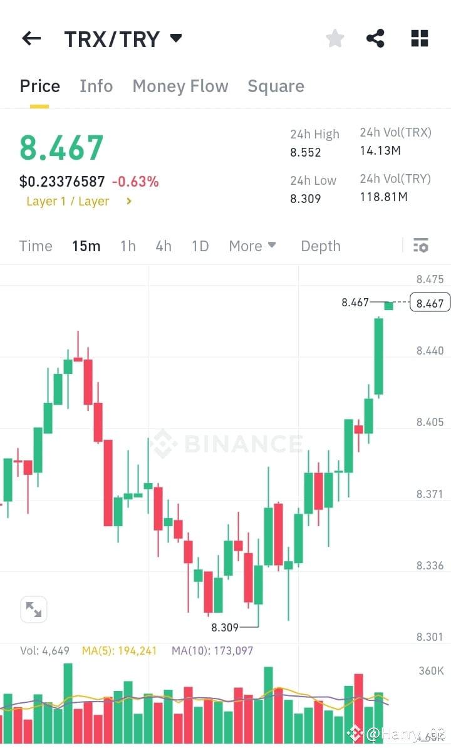
Task: Tap the current price label 8.467 on the axis
Action: point(428,302)
